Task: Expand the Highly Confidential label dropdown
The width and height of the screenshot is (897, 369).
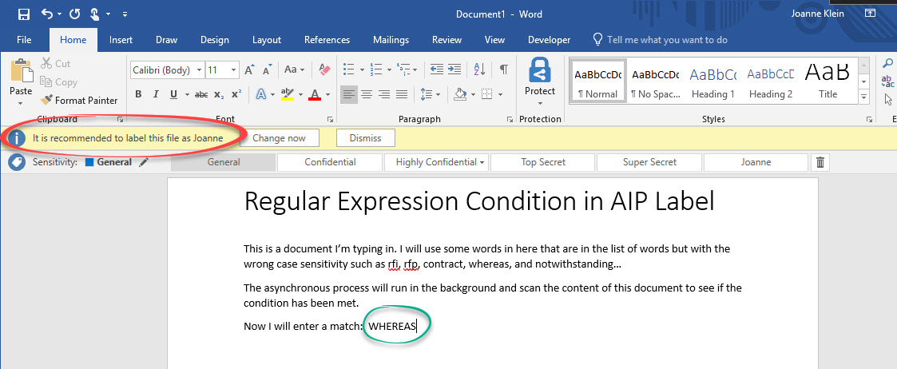Action: tap(482, 162)
